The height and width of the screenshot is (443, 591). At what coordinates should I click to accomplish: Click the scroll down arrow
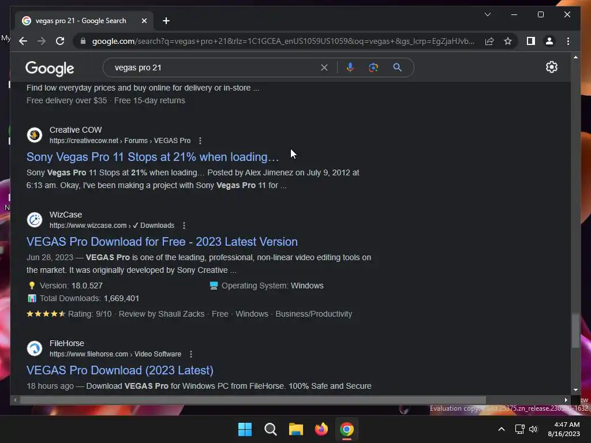[575, 390]
